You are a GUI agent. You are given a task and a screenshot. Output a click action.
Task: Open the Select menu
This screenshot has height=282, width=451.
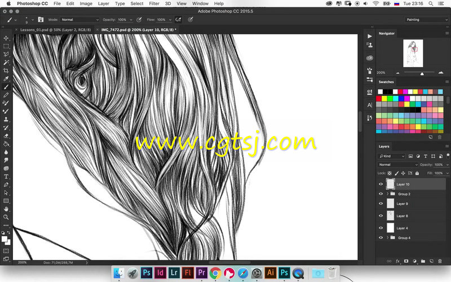[x=137, y=3]
